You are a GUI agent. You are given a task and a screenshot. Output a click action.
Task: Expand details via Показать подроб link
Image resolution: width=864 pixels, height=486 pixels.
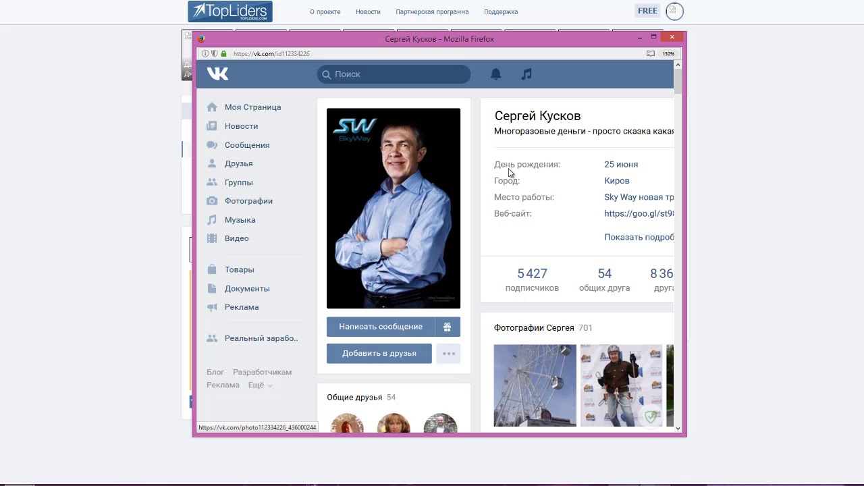(x=639, y=237)
